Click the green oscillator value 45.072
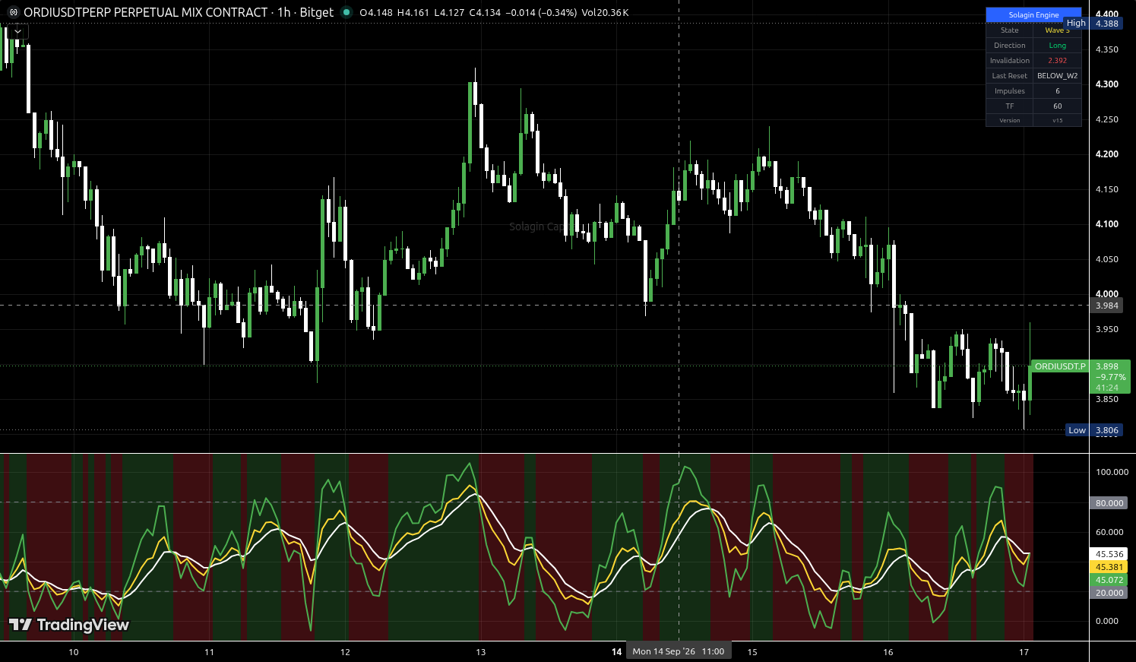Viewport: 1136px width, 662px height. [x=1109, y=580]
